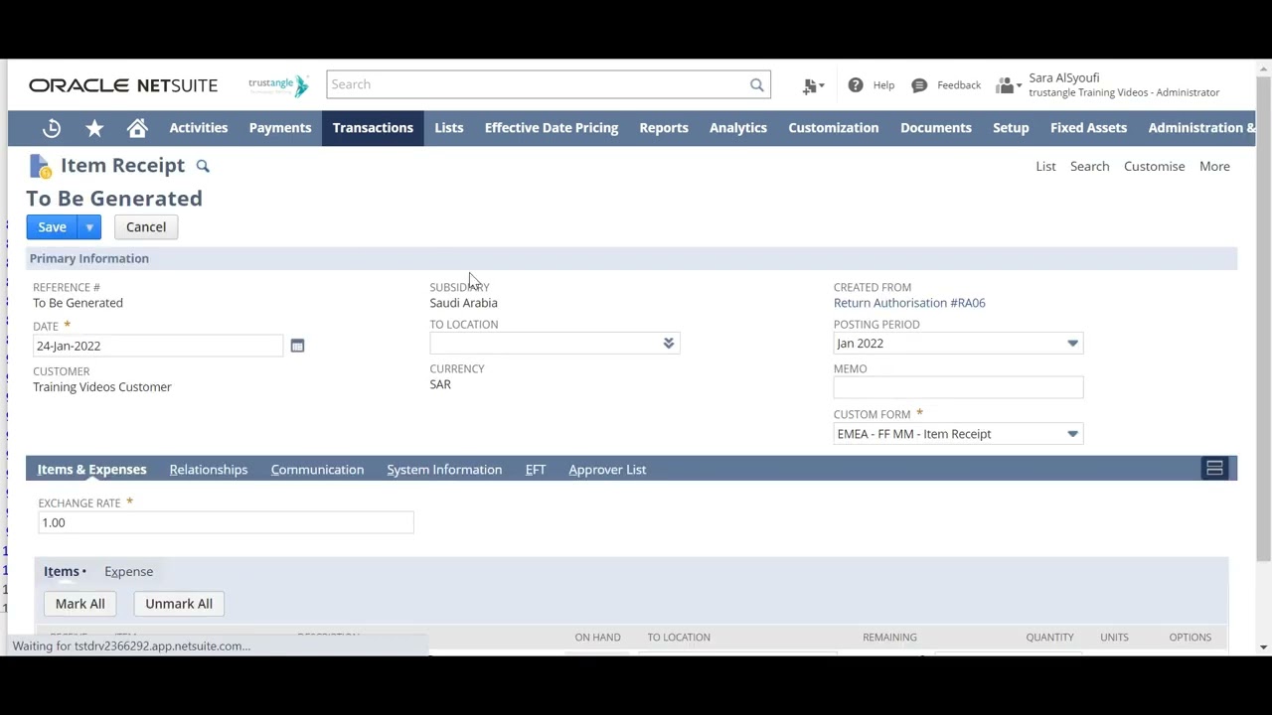Click the Mark All button

[x=80, y=604]
